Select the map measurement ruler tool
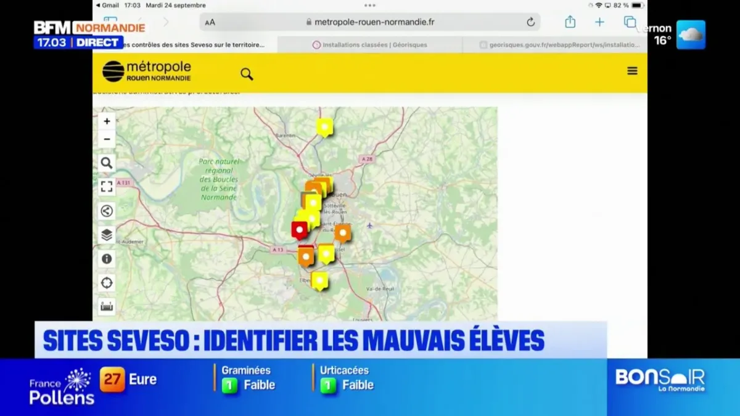This screenshot has height=416, width=740. (x=107, y=306)
